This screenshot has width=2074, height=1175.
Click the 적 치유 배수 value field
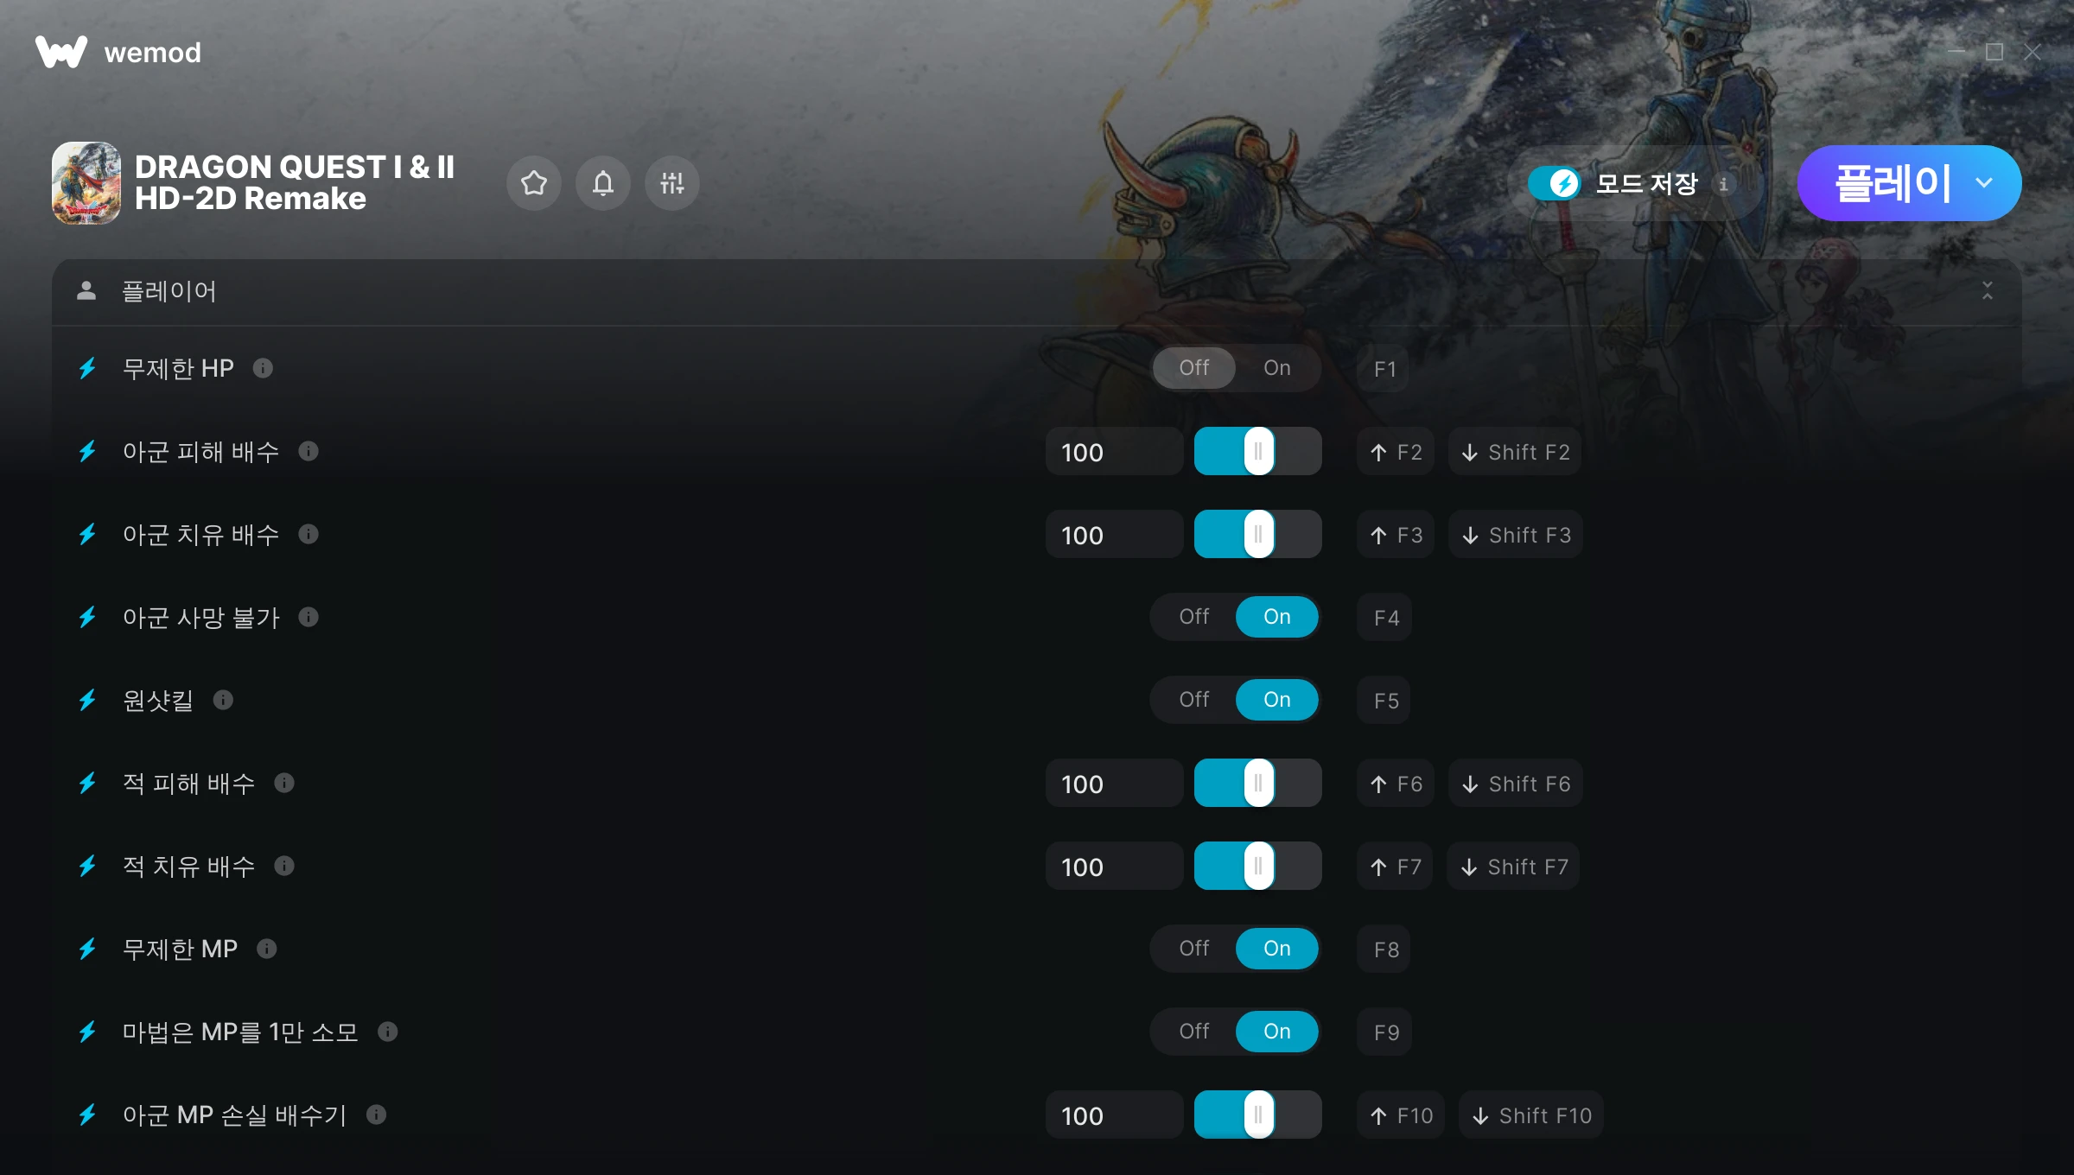tap(1114, 867)
